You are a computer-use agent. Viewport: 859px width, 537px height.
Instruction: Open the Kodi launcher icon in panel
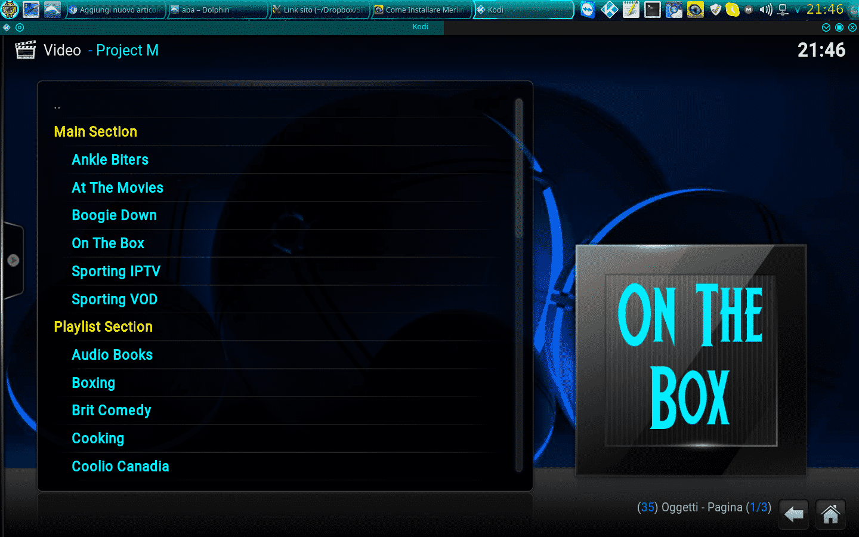tap(609, 10)
